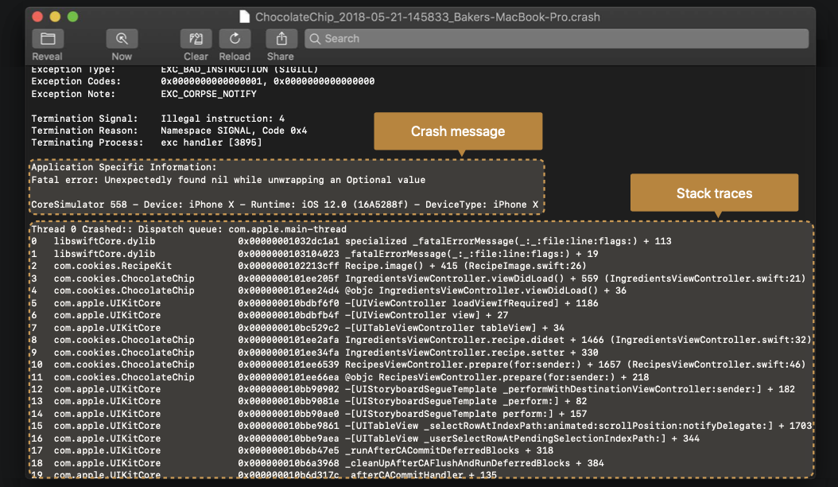Click the Clear toolbar icon
838x487 pixels.
click(x=196, y=38)
